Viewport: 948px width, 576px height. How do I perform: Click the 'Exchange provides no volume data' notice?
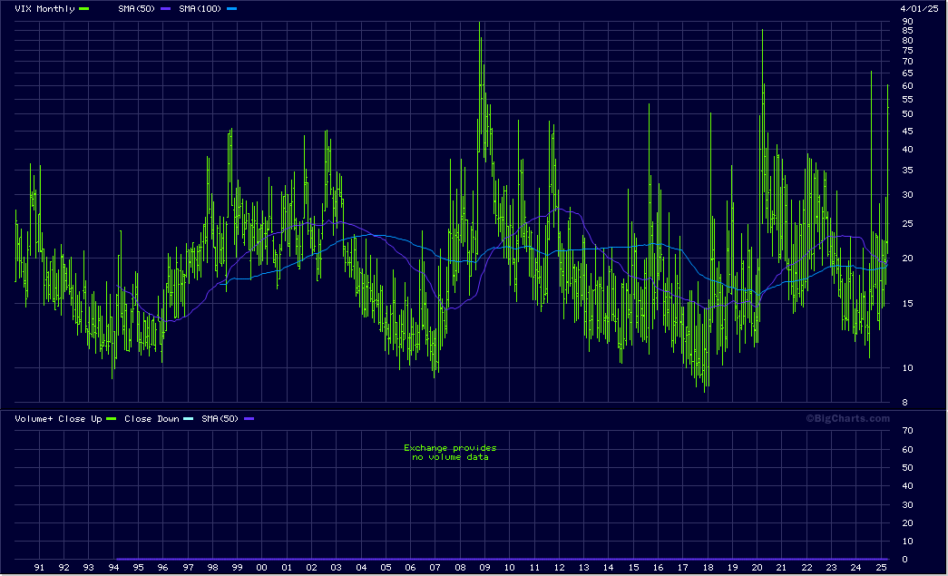click(x=451, y=452)
